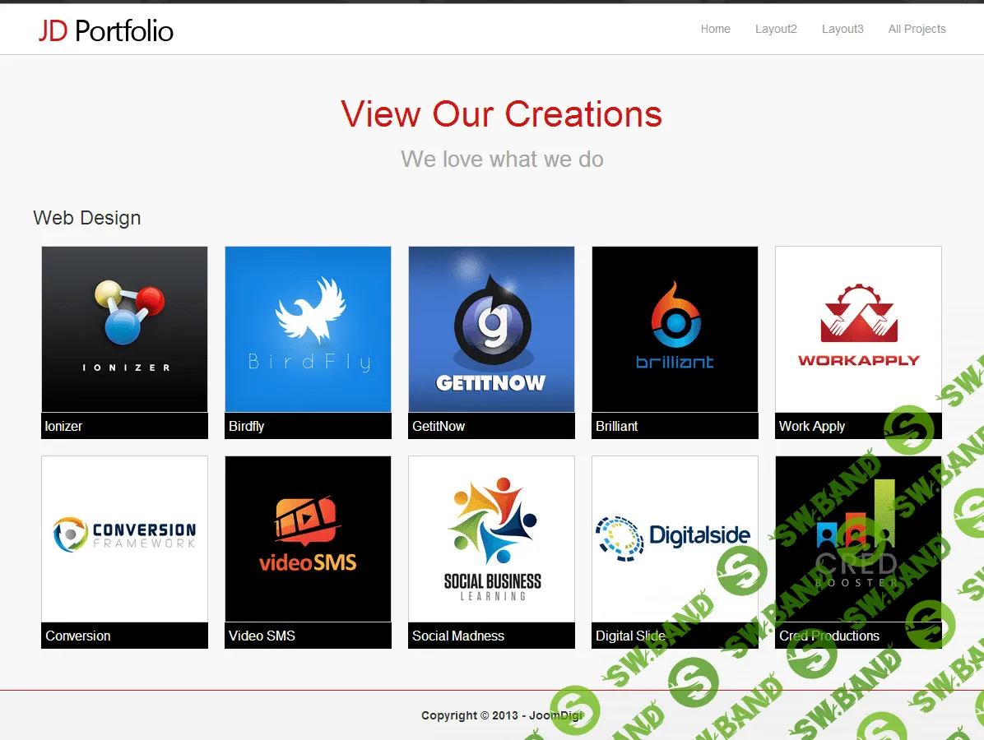
Task: Switch to the Layout2 page
Action: (x=776, y=29)
